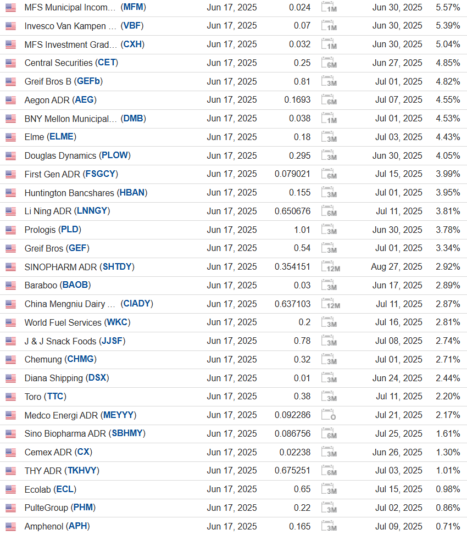Screen dimensions: 467x535
Task: Open the Huntington Bancshares (HBAN) link
Action: click(x=86, y=193)
